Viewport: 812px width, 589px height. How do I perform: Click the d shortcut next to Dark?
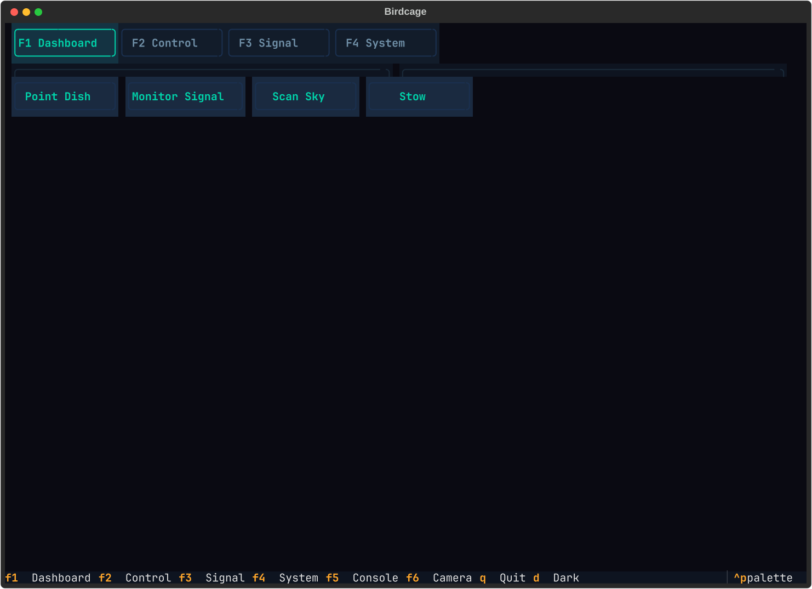[x=536, y=577]
